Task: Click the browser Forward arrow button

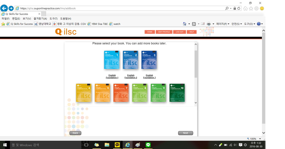Action: (11, 8)
